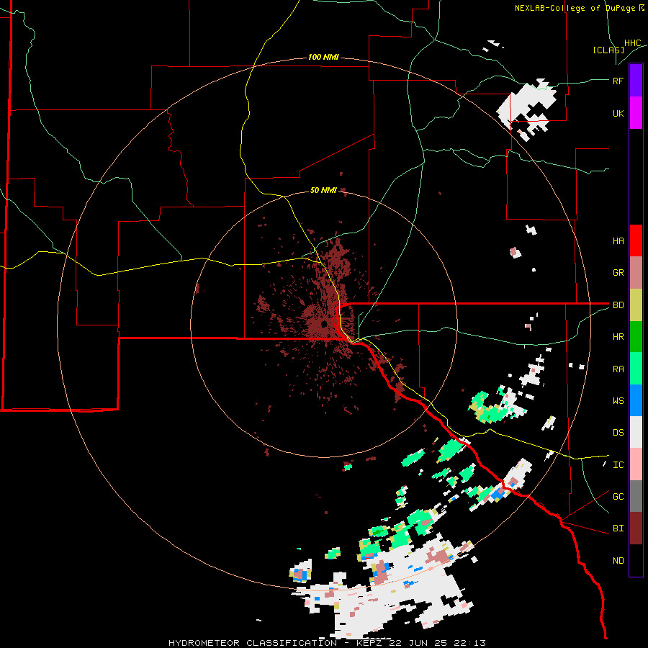Screen dimensions: 648x648
Task: Click the WS legend label
Action: pyautogui.click(x=618, y=401)
